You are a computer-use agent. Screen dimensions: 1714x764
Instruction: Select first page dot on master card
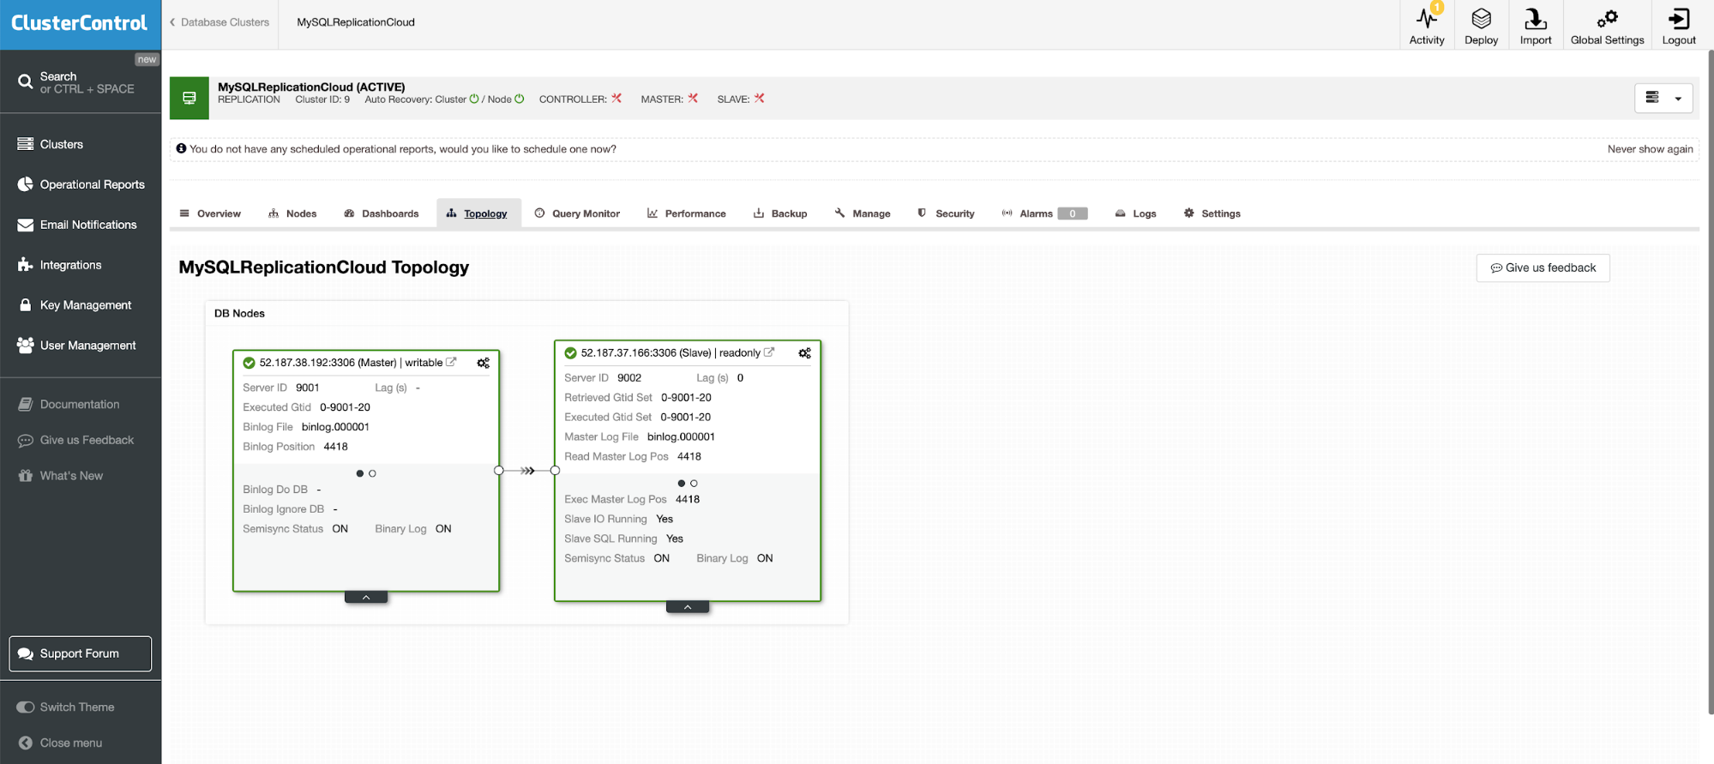(x=360, y=473)
